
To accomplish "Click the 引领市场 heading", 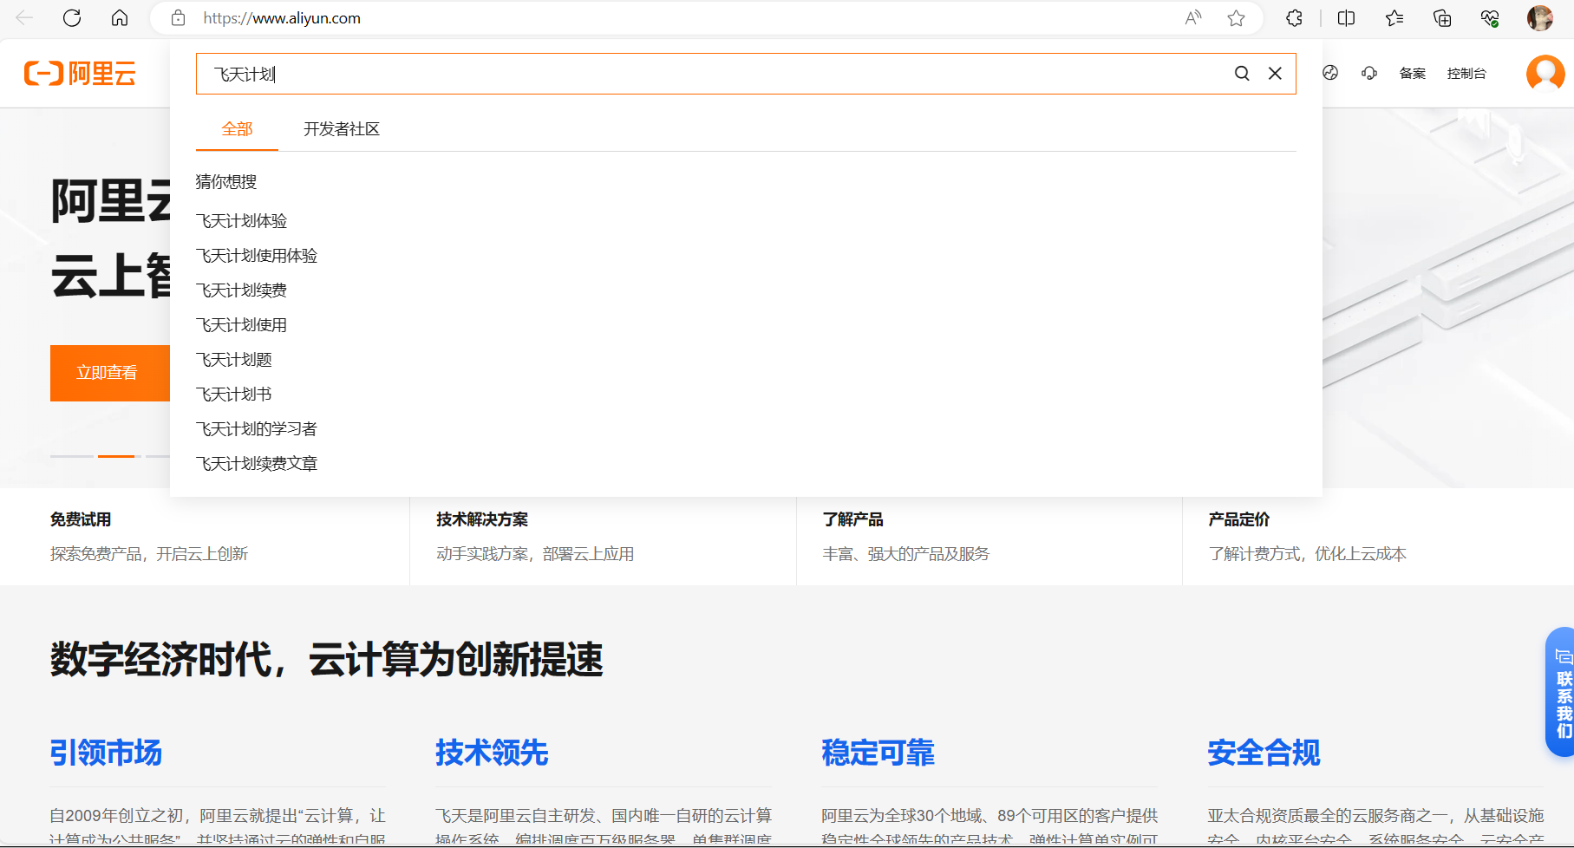I will 106,753.
